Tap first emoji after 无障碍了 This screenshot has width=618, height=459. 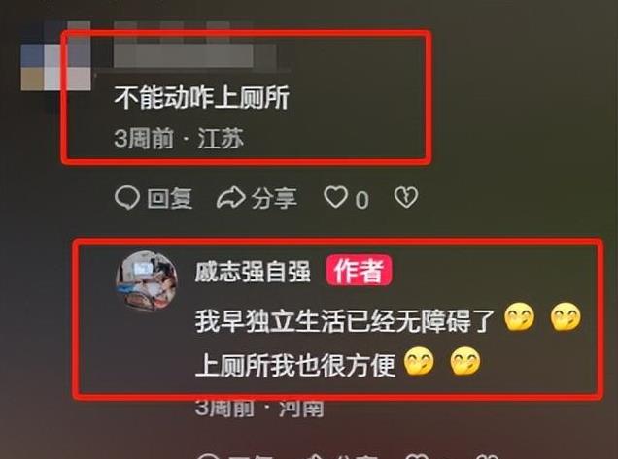(520, 317)
